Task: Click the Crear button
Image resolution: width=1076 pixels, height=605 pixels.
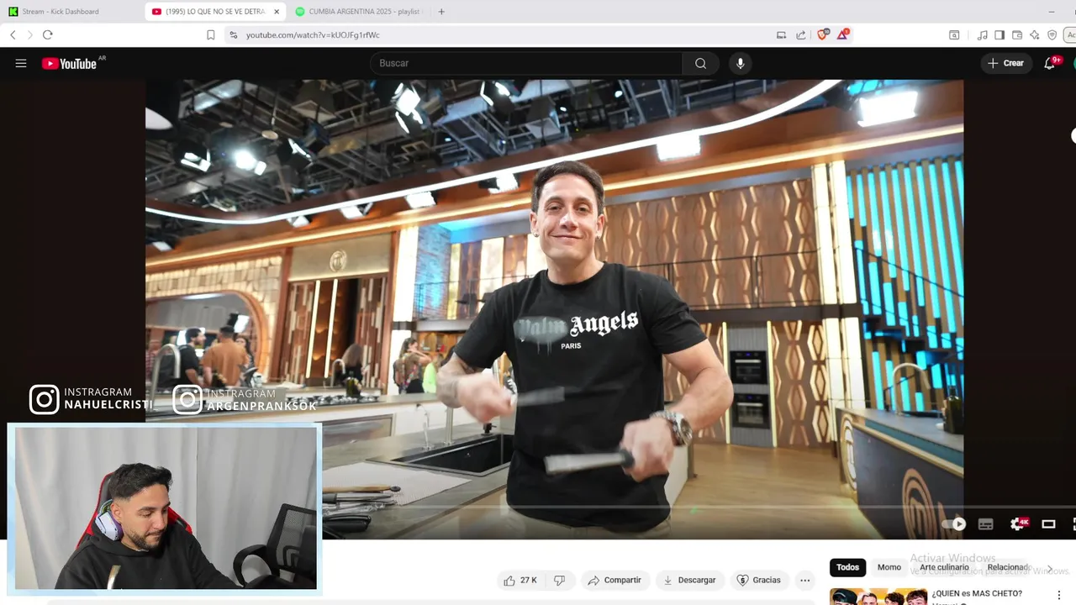Action: pos(1005,63)
